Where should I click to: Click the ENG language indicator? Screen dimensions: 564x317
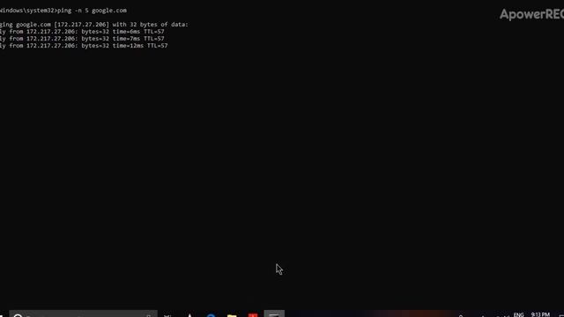pos(518,314)
